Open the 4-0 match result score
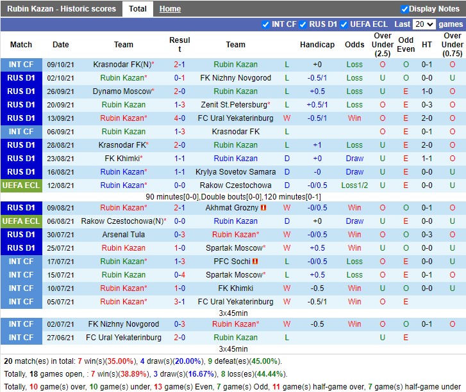Viewport: 466px width, 392px height. [179, 118]
